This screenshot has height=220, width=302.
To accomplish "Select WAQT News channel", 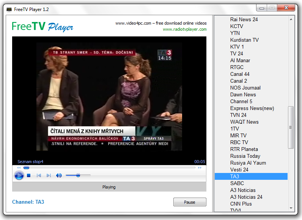I will click(x=251, y=122).
